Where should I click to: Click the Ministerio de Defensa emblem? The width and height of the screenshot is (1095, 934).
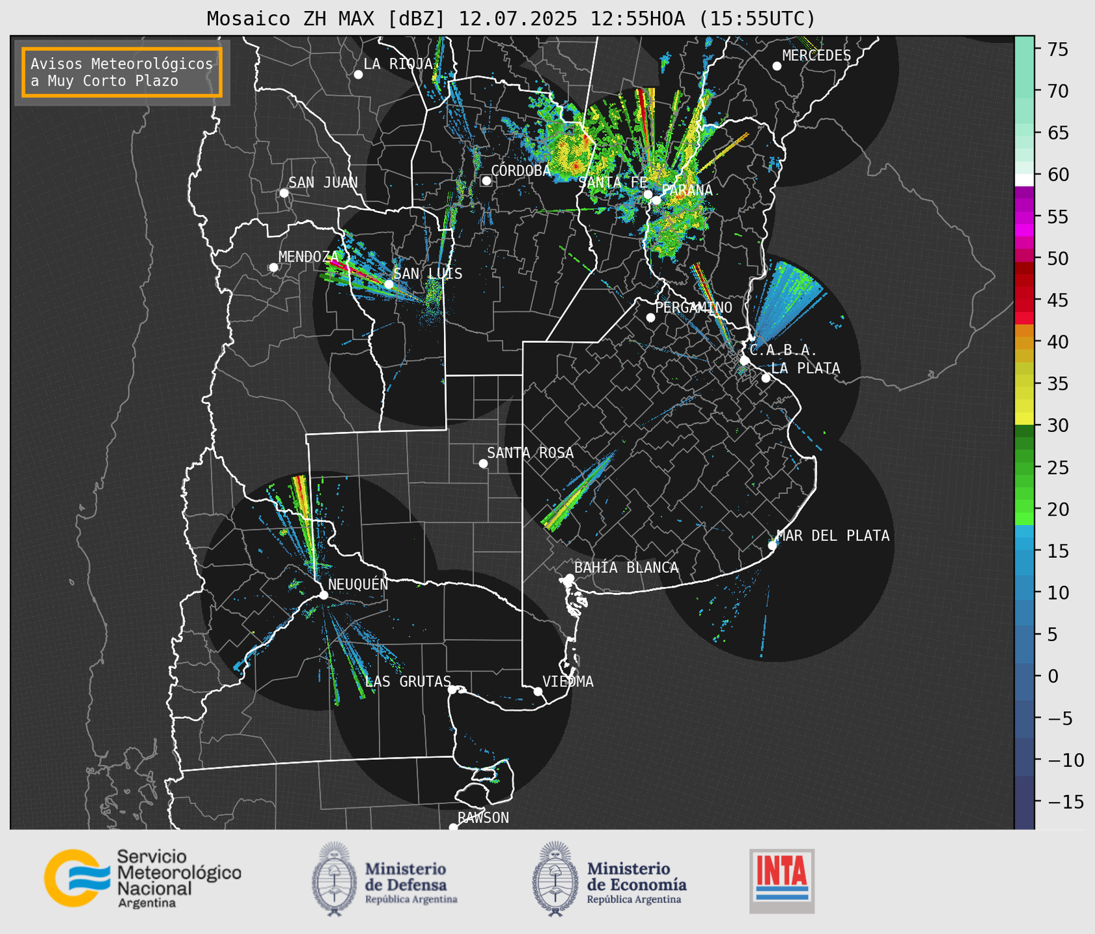(x=335, y=879)
